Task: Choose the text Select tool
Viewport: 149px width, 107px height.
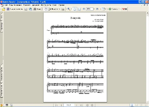Action: click(x=55, y=9)
